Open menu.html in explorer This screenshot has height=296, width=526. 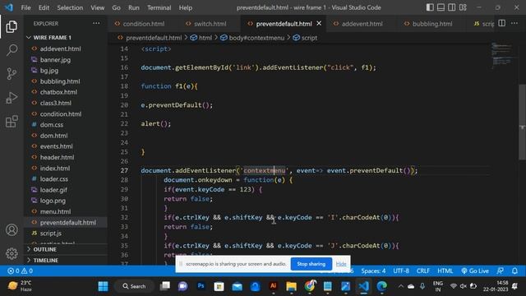tap(55, 211)
